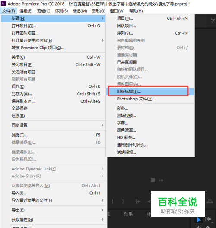The width and height of the screenshot is (216, 228).
Task: Open the 剪辑(C) menu
Action: 44,11
